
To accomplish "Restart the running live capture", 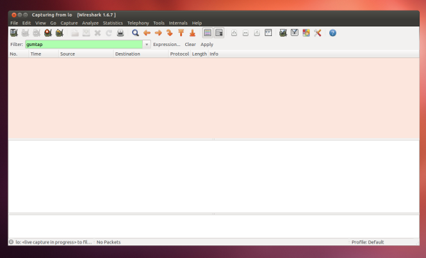I will 59,33.
